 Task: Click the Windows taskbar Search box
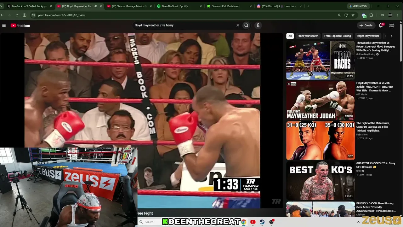coord(150,222)
